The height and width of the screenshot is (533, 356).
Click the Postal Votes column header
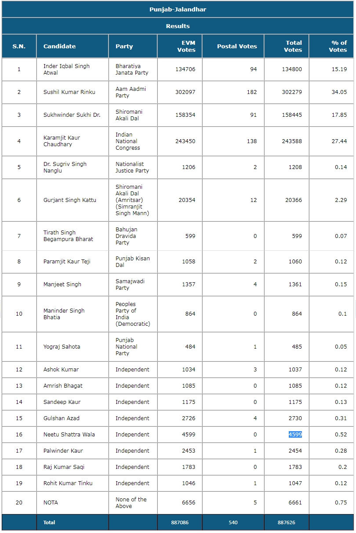pos(237,47)
